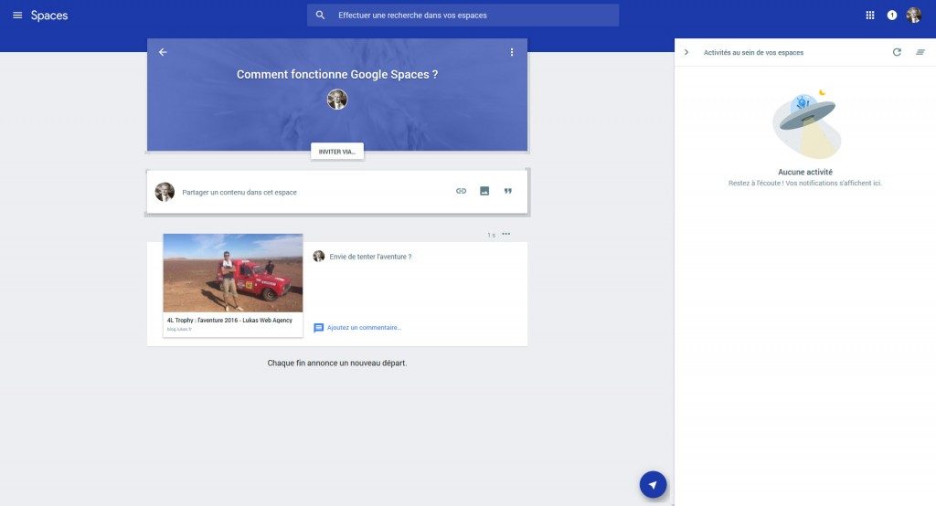The height and width of the screenshot is (506, 936).
Task: Share a link with the link icon
Action: click(x=461, y=191)
